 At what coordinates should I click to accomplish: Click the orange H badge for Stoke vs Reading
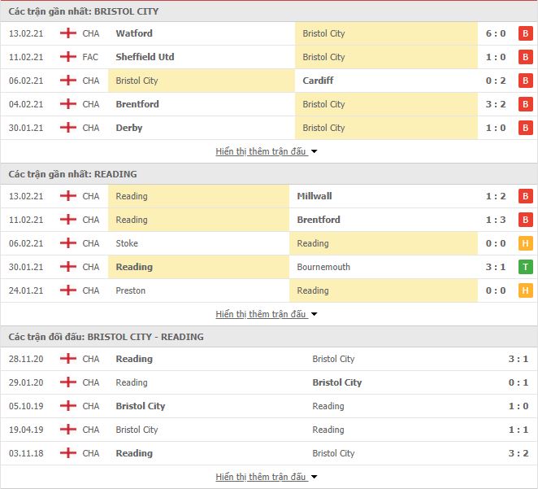point(525,243)
